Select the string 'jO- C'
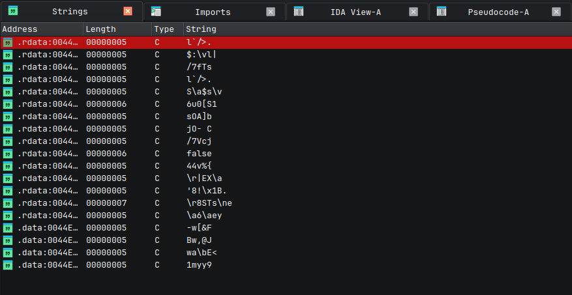572x295 pixels. (x=199, y=130)
